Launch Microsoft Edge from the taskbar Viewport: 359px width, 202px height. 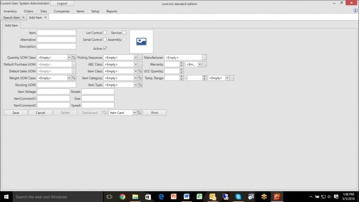[x=161, y=197]
